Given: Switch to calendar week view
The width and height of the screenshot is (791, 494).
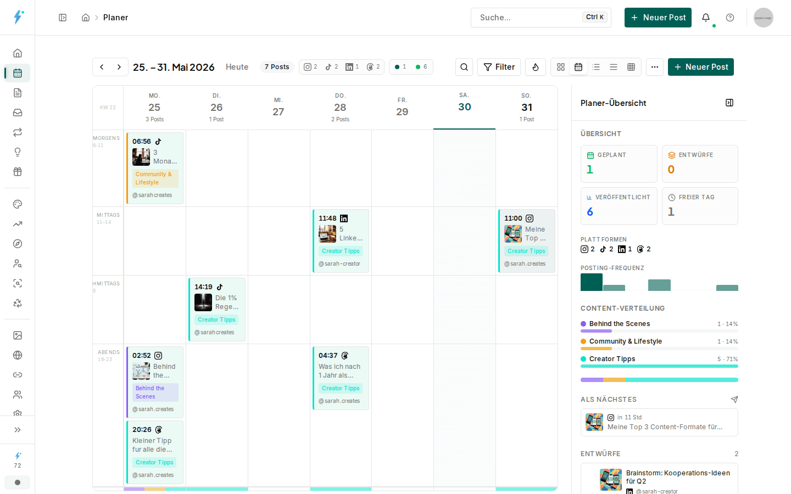Looking at the screenshot, I should pos(578,67).
